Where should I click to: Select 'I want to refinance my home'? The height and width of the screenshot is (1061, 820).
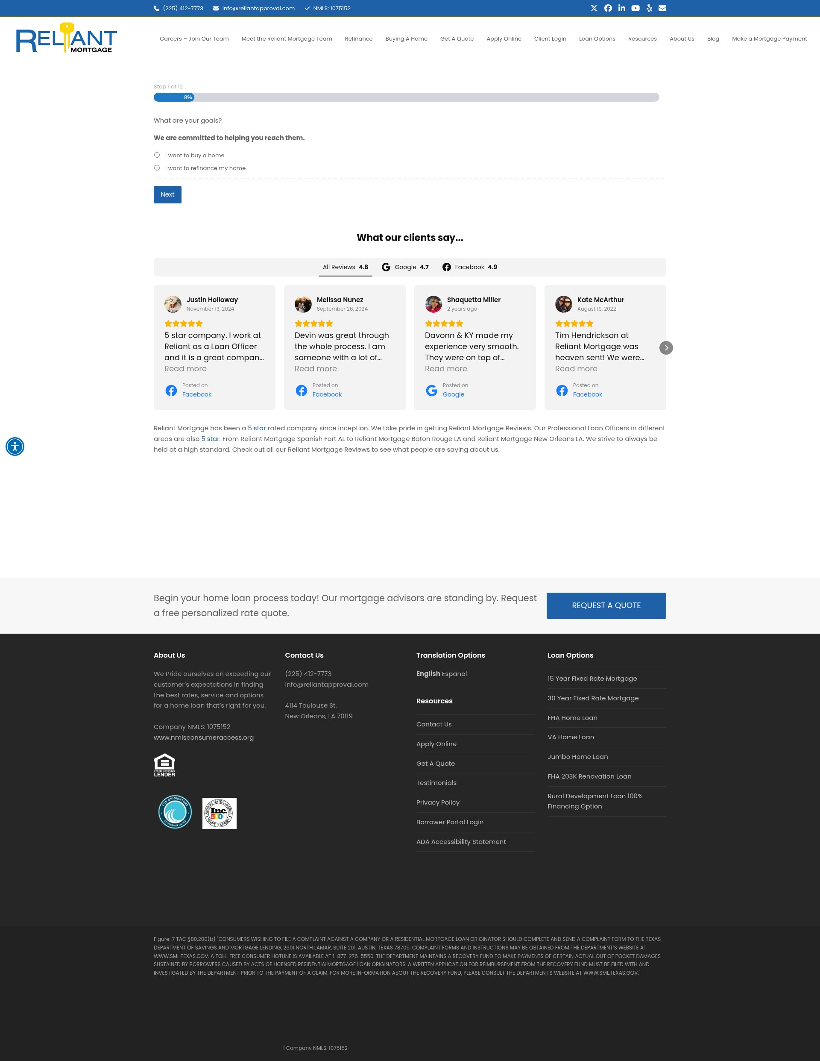click(x=157, y=168)
